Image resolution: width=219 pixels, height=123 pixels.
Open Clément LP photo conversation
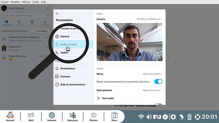tap(26, 49)
